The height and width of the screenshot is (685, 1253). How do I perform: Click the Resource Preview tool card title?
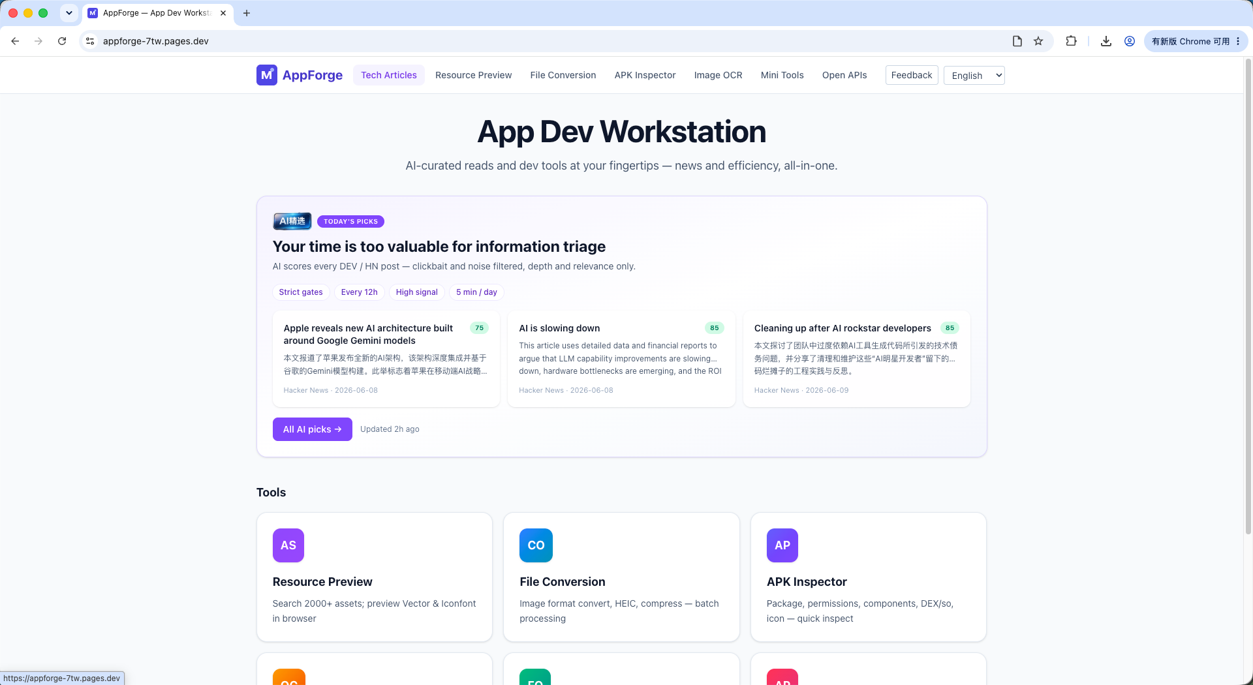coord(322,582)
